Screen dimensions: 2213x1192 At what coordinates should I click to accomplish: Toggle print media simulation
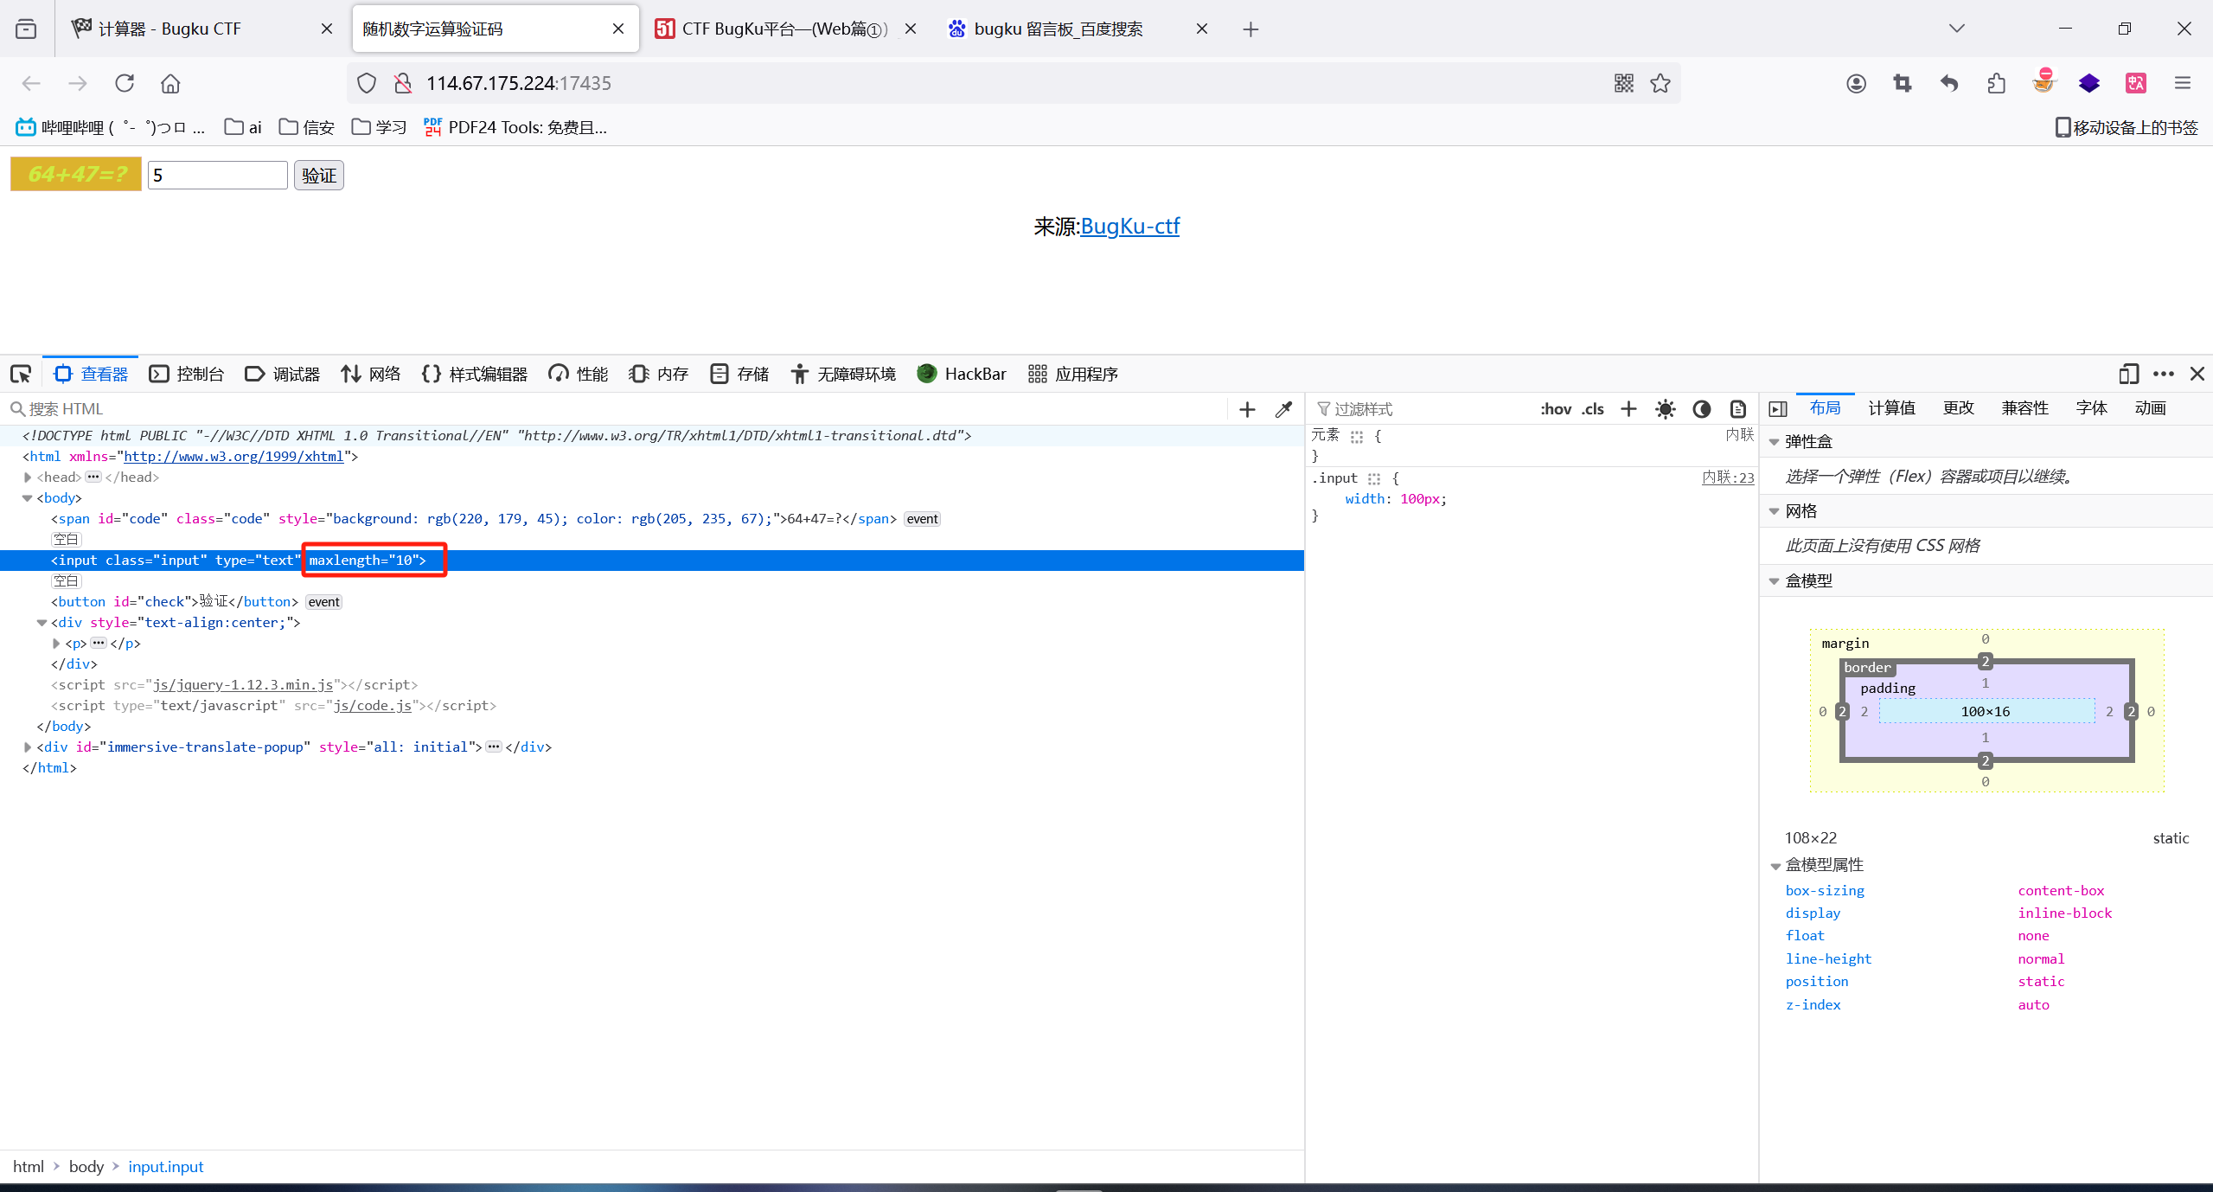coord(1737,408)
